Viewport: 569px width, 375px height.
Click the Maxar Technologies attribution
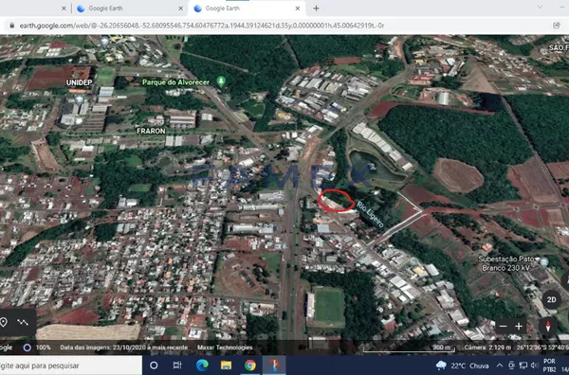click(225, 348)
